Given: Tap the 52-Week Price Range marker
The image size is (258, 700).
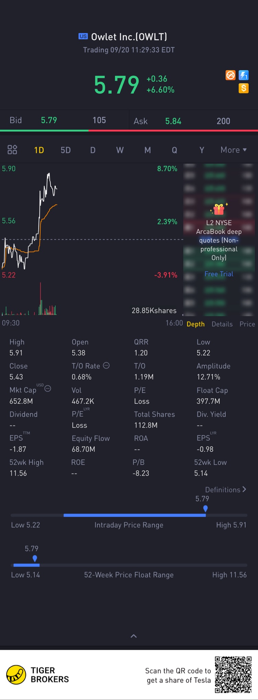Looking at the screenshot, I should (x=35, y=558).
